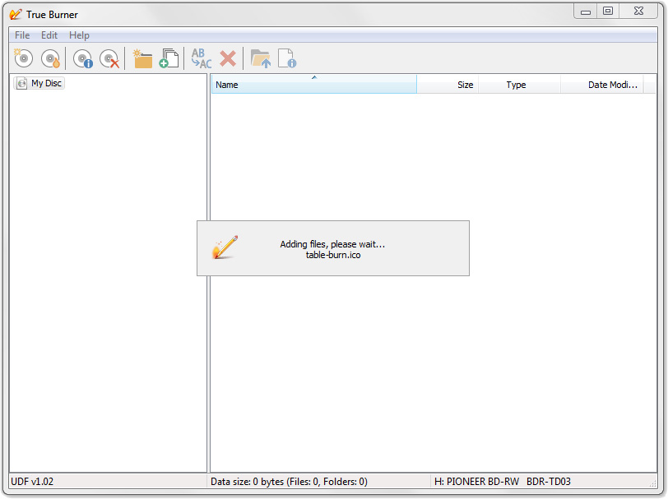The width and height of the screenshot is (668, 499).
Task: Sort the file list by Type column
Action: click(x=518, y=85)
